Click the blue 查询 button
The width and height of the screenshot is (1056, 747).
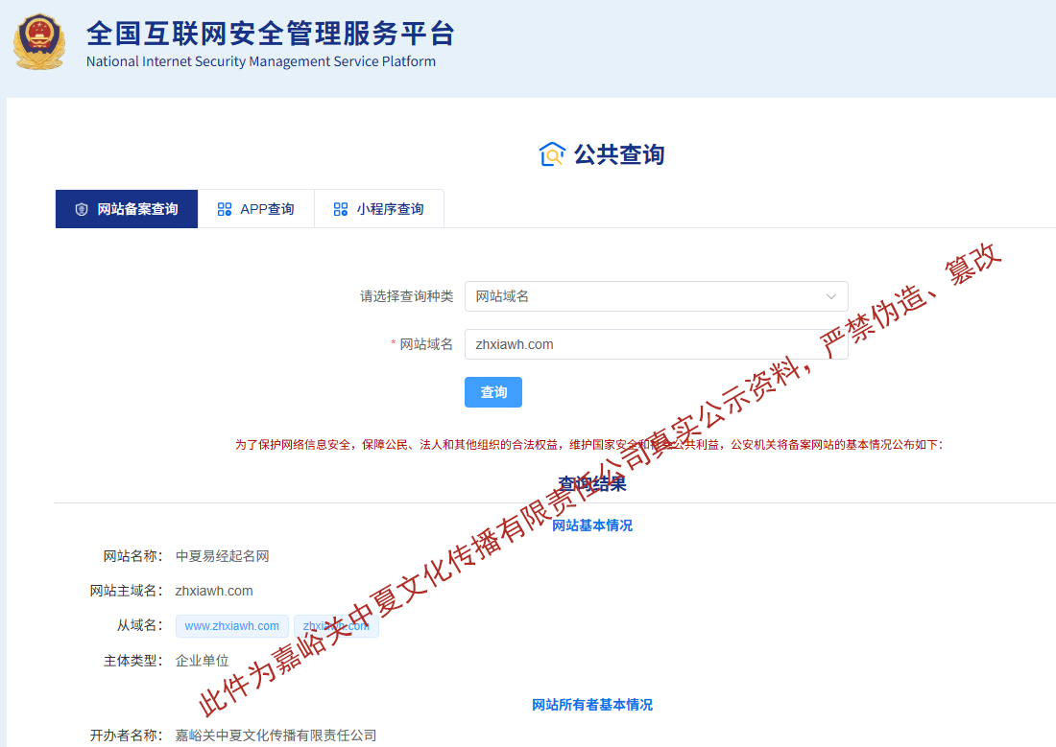point(493,392)
